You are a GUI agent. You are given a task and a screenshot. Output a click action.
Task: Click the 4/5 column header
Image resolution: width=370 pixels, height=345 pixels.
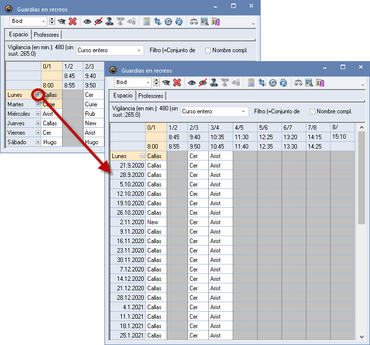(245, 128)
